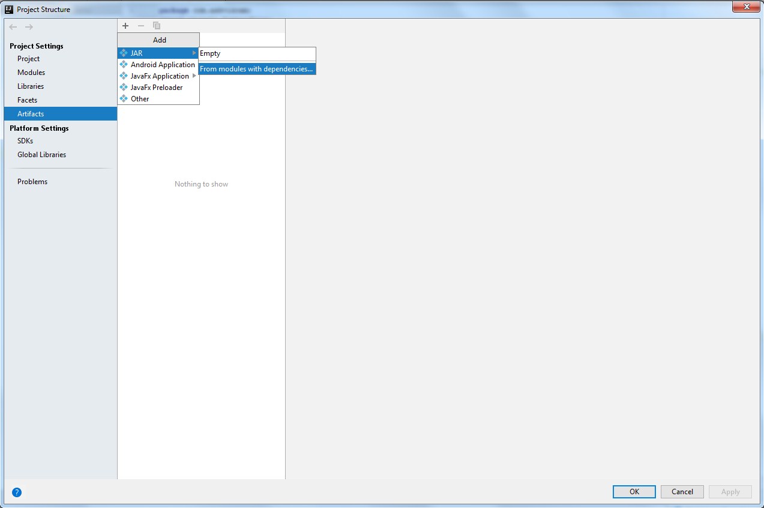The height and width of the screenshot is (508, 764).
Task: Choose From modules with dependencies option
Action: pyautogui.click(x=256, y=69)
